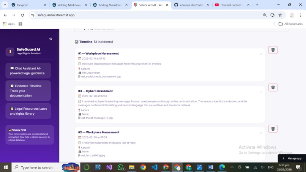The image size is (306, 172).
Task: Open Microsoft Word from the taskbar
Action: point(211,167)
